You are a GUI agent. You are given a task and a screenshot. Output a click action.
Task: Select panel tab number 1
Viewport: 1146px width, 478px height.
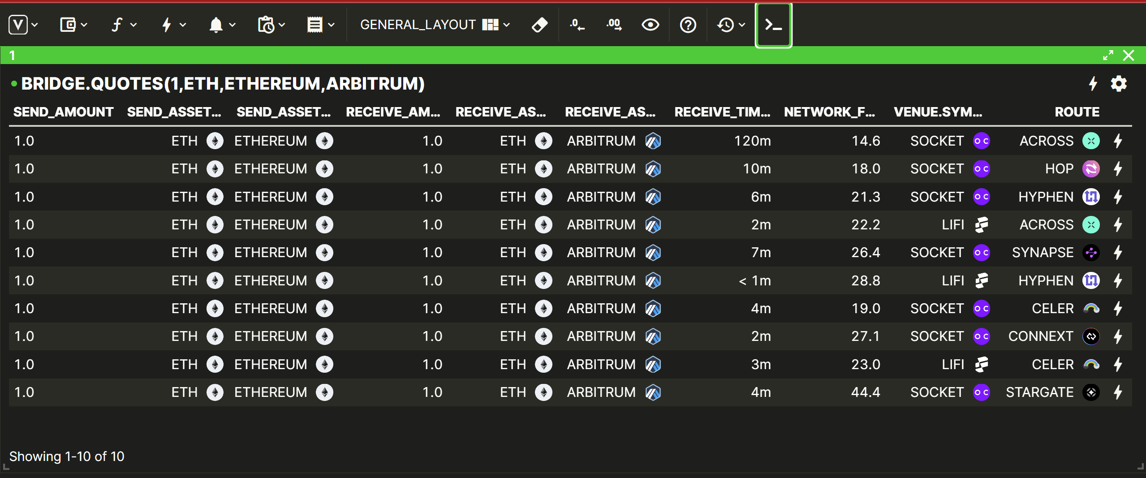pos(13,55)
